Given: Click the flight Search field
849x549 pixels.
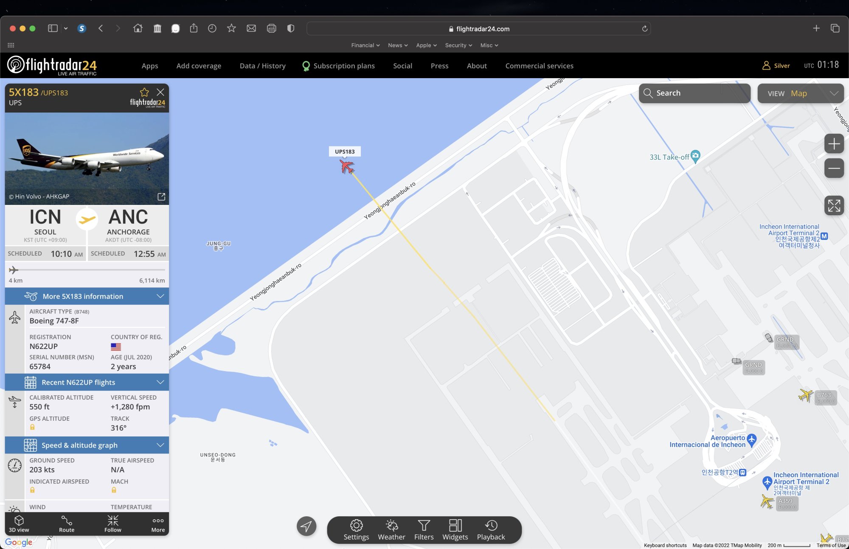Looking at the screenshot, I should click(694, 93).
